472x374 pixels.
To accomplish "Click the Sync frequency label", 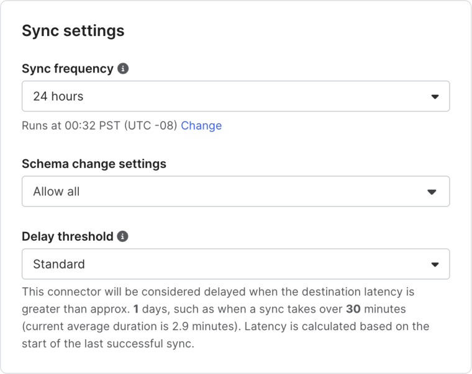I will 68,69.
